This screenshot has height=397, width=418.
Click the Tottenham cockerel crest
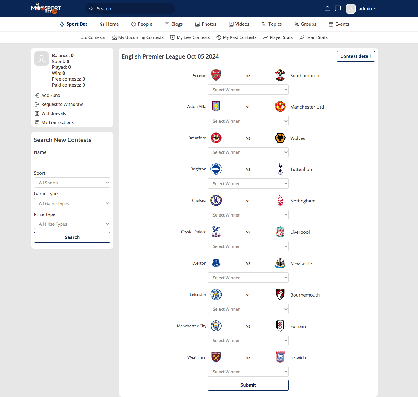click(280, 169)
